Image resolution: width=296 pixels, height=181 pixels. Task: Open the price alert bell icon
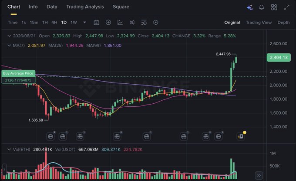tap(262, 7)
